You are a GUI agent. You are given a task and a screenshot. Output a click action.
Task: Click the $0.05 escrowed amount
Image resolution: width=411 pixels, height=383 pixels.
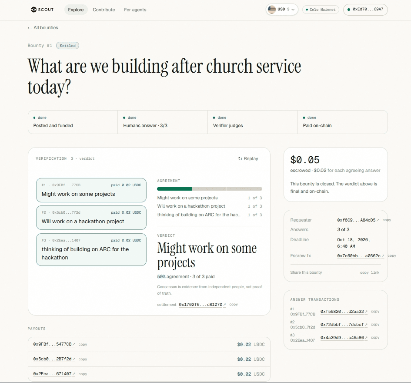point(305,160)
